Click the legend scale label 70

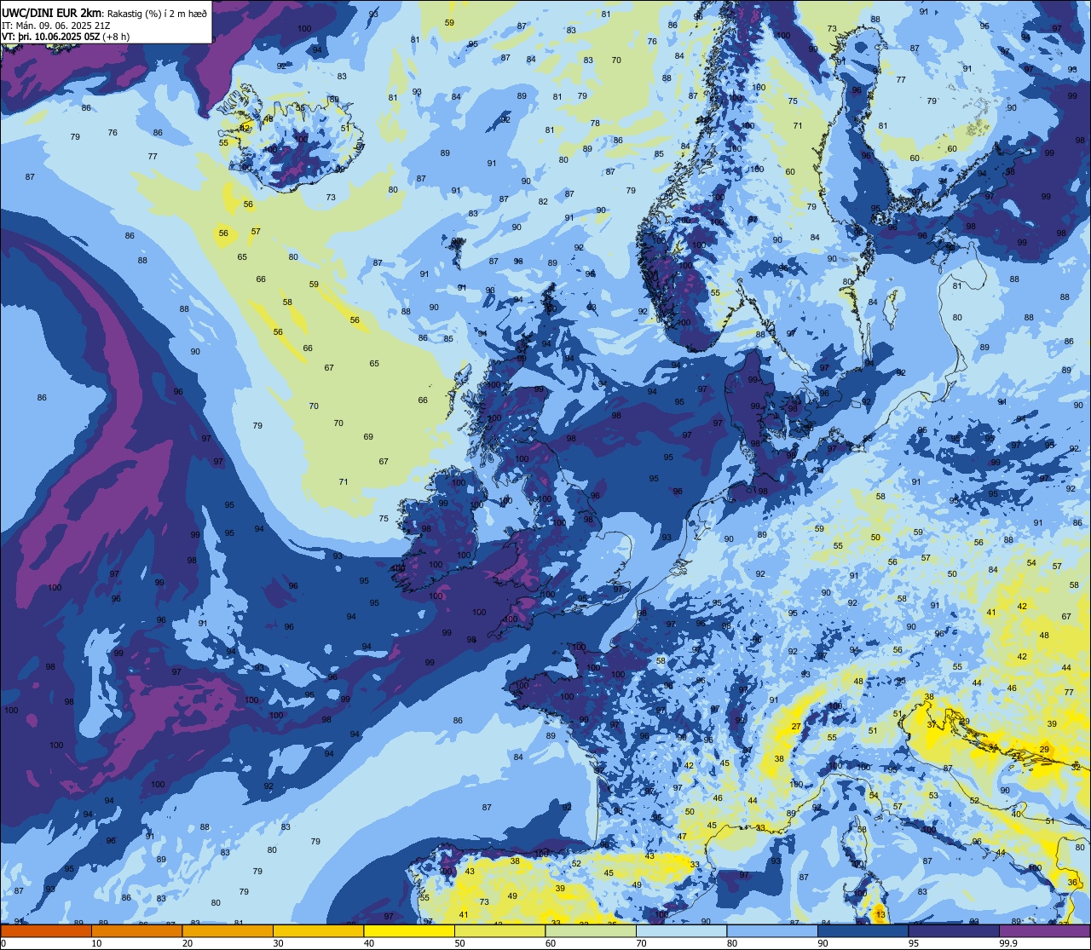coord(641,943)
